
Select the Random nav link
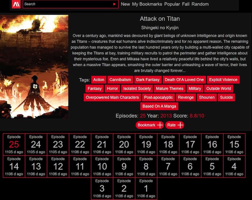[200, 4]
